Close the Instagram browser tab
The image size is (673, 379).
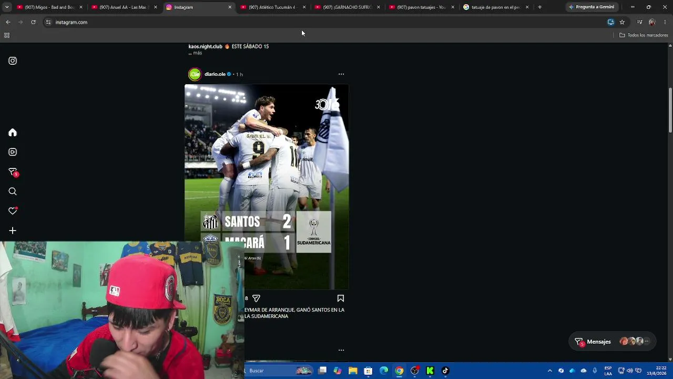coord(230,7)
